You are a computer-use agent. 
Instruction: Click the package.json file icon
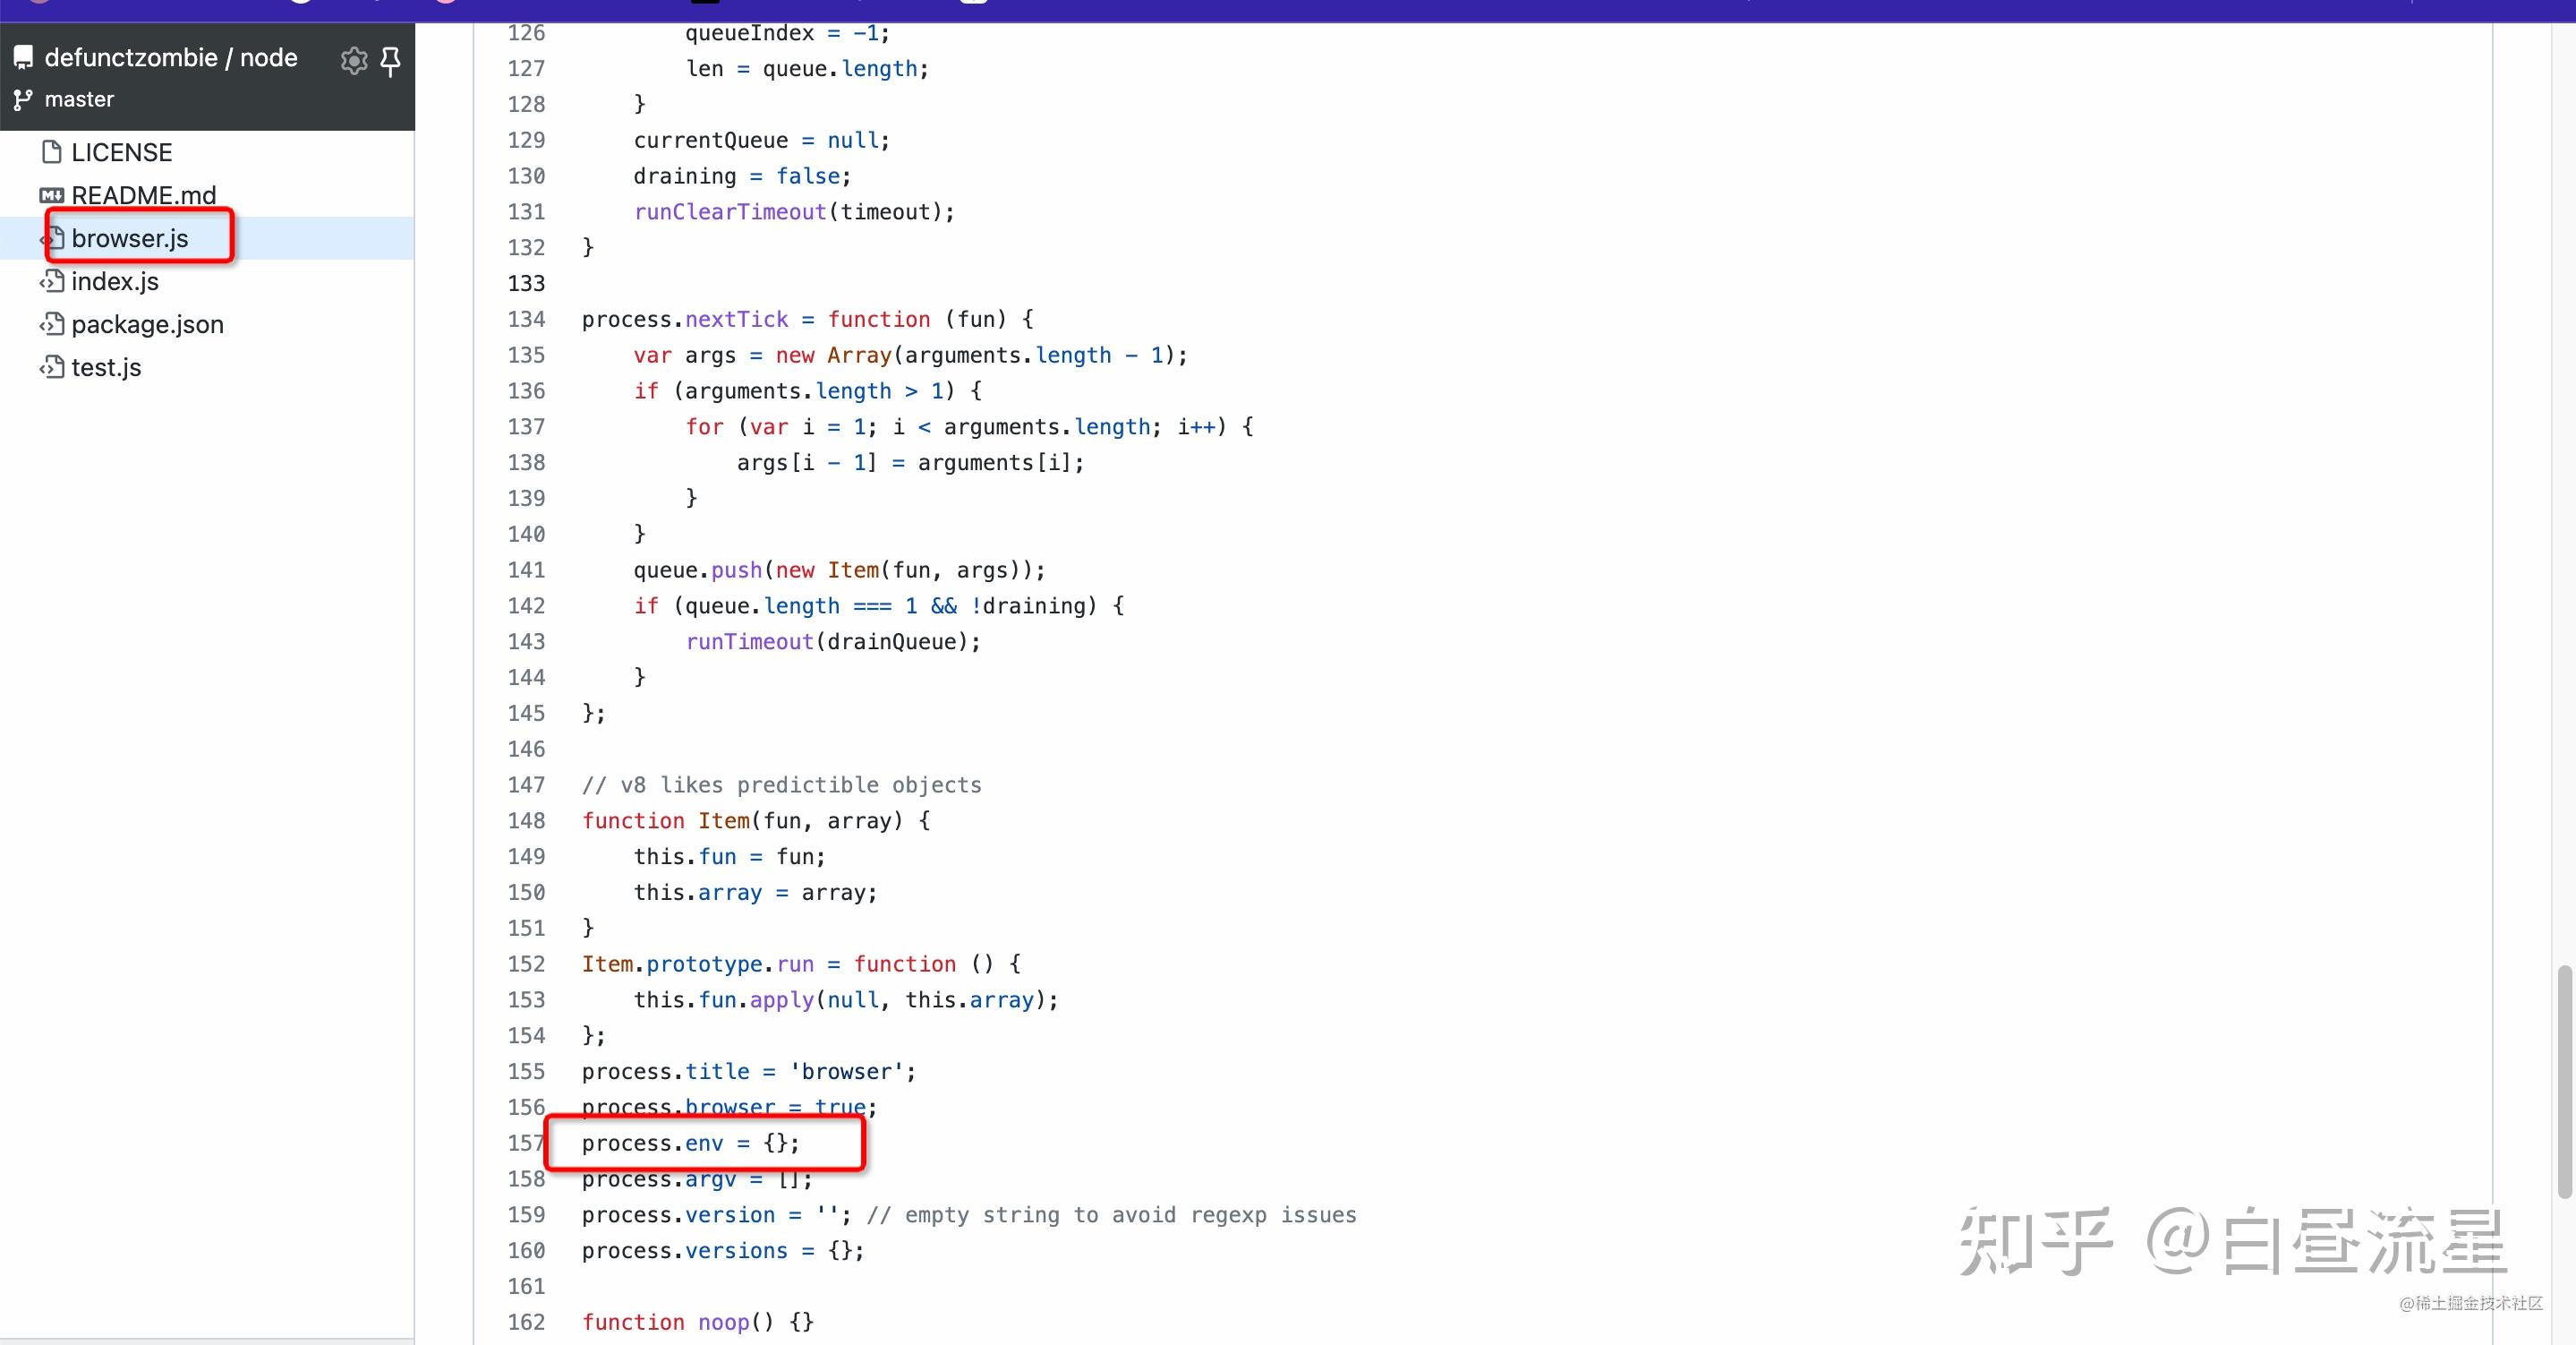coord(52,324)
